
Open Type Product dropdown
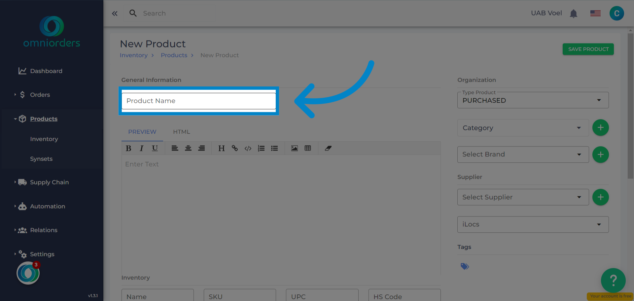[x=533, y=100]
